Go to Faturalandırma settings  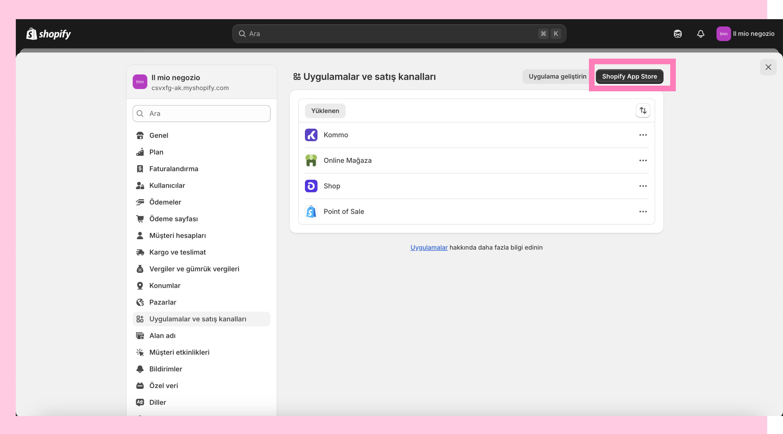point(173,169)
